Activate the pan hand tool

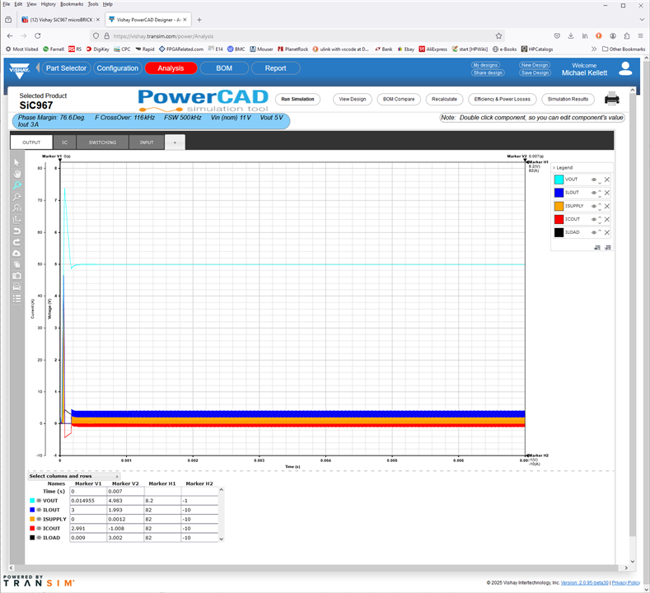16,174
